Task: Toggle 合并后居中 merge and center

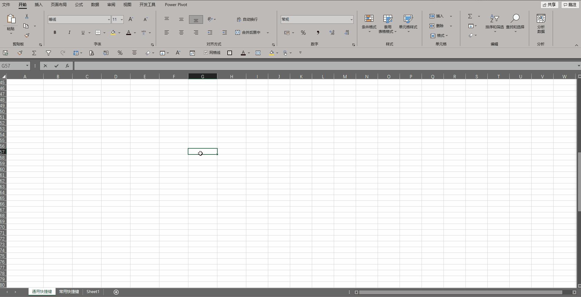Action: [x=248, y=32]
